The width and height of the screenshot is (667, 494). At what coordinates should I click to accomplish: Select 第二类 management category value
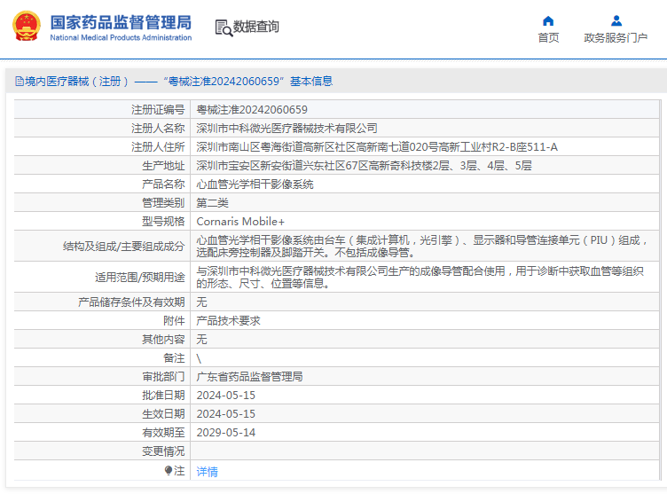212,202
